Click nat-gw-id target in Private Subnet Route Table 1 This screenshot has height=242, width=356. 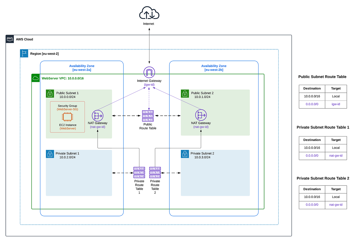pyautogui.click(x=336, y=156)
